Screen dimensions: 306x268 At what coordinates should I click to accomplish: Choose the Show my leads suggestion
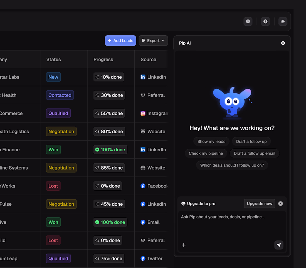(211, 142)
